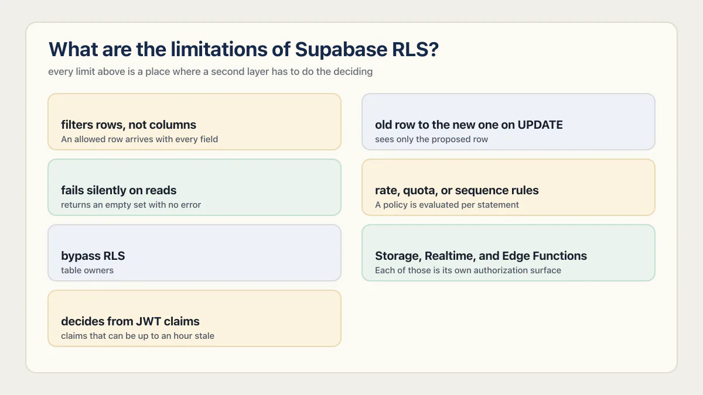Viewport: 703px width, 395px height.
Task: Select the "filters rows, not columns" card title
Action: point(128,125)
